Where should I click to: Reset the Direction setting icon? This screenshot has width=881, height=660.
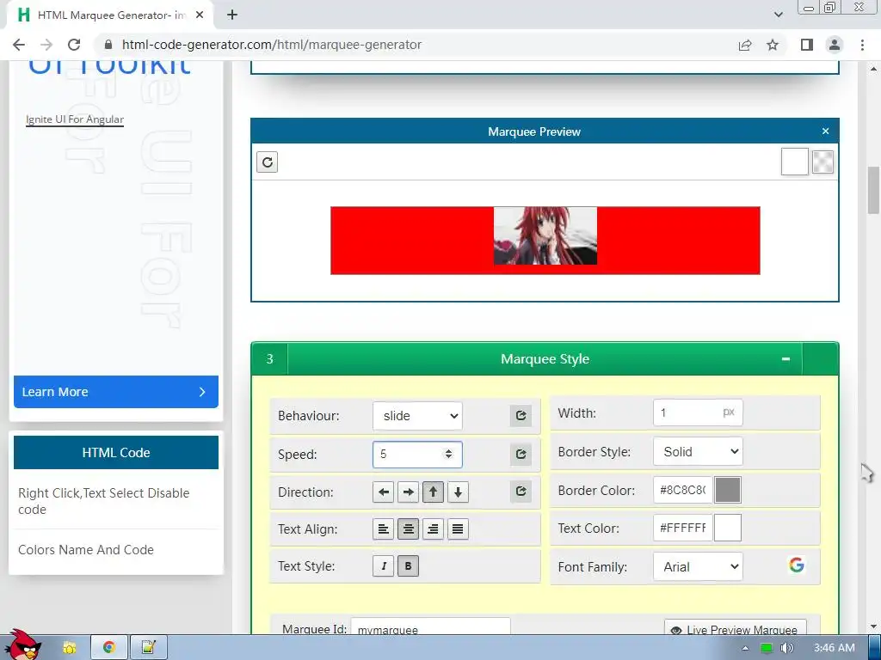[x=521, y=491]
